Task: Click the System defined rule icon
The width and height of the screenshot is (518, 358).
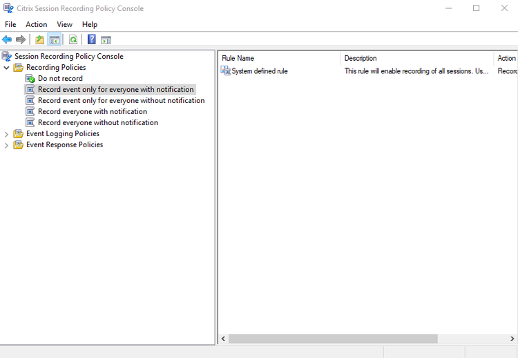Action: click(226, 70)
